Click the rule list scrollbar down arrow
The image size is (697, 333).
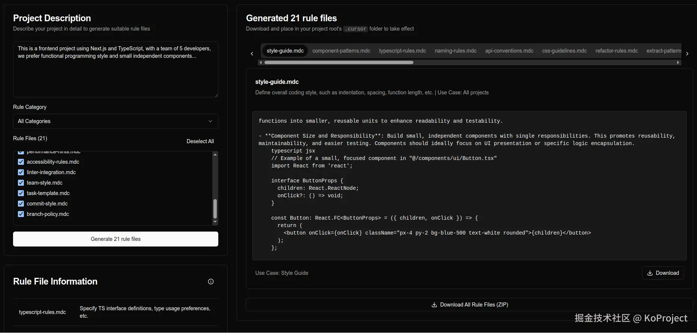click(215, 222)
